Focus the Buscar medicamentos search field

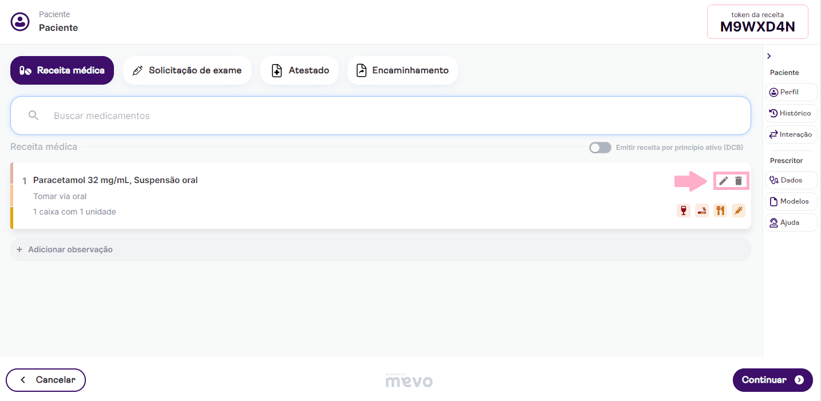tap(389, 116)
